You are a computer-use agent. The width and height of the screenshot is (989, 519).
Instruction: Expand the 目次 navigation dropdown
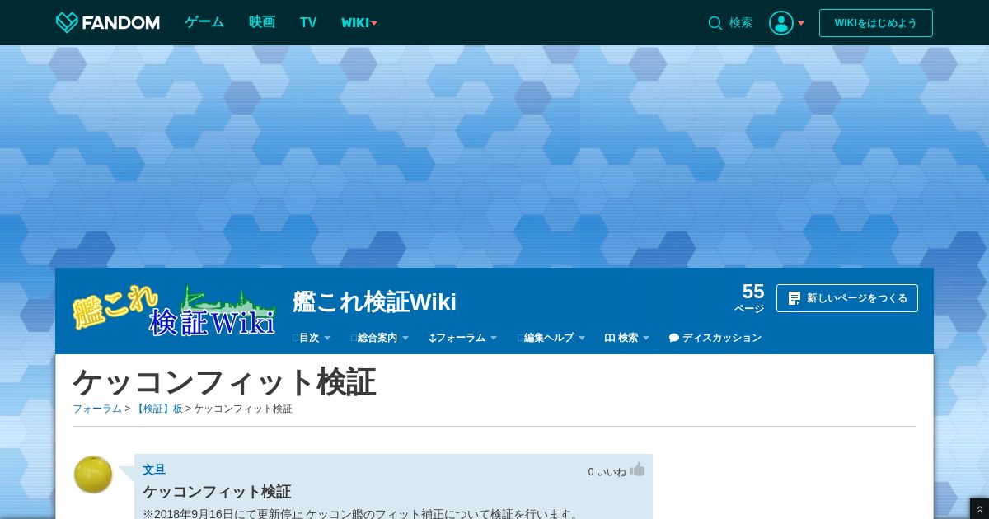(x=312, y=338)
